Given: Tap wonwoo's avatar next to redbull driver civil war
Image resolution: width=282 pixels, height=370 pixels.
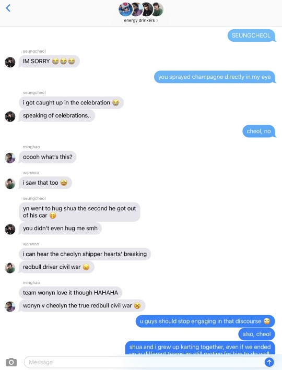Looking at the screenshot, I should (x=10, y=268).
